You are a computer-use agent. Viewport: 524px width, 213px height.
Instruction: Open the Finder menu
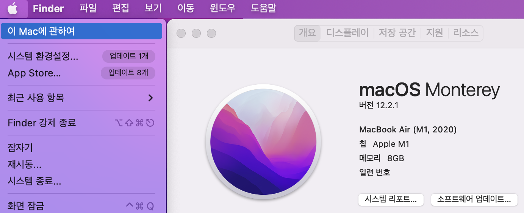[x=48, y=8]
